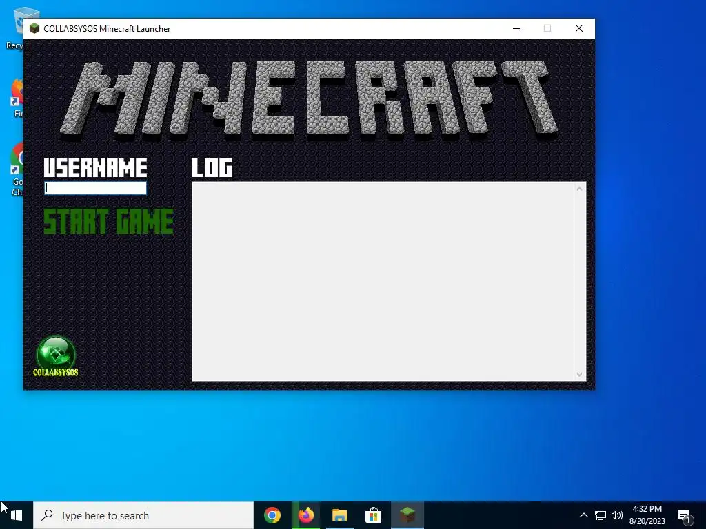Show hidden system tray icons
The width and height of the screenshot is (706, 529).
click(583, 515)
